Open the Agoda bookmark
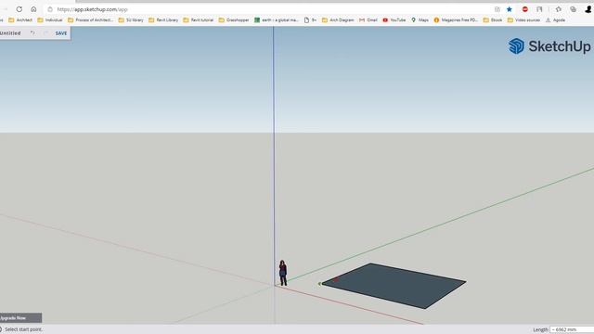Viewport: 594px width, 334px height. (555, 20)
